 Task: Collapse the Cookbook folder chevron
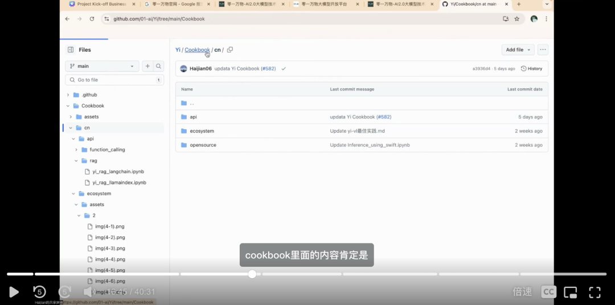[68, 106]
